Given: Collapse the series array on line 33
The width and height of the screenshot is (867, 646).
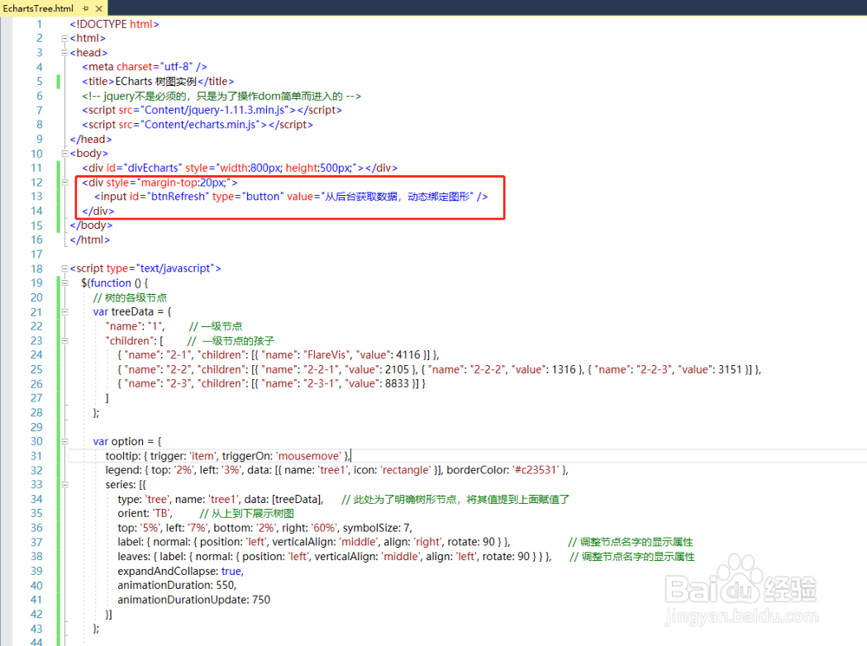Looking at the screenshot, I should [65, 485].
